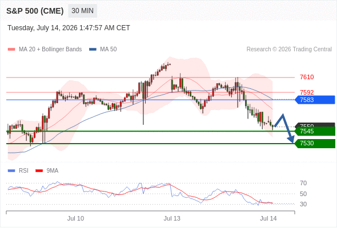Click the 30 MIN timeframe badge

coord(82,11)
